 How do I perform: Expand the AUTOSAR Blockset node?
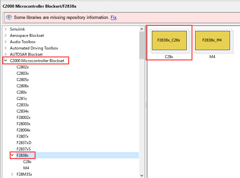coord(6,54)
